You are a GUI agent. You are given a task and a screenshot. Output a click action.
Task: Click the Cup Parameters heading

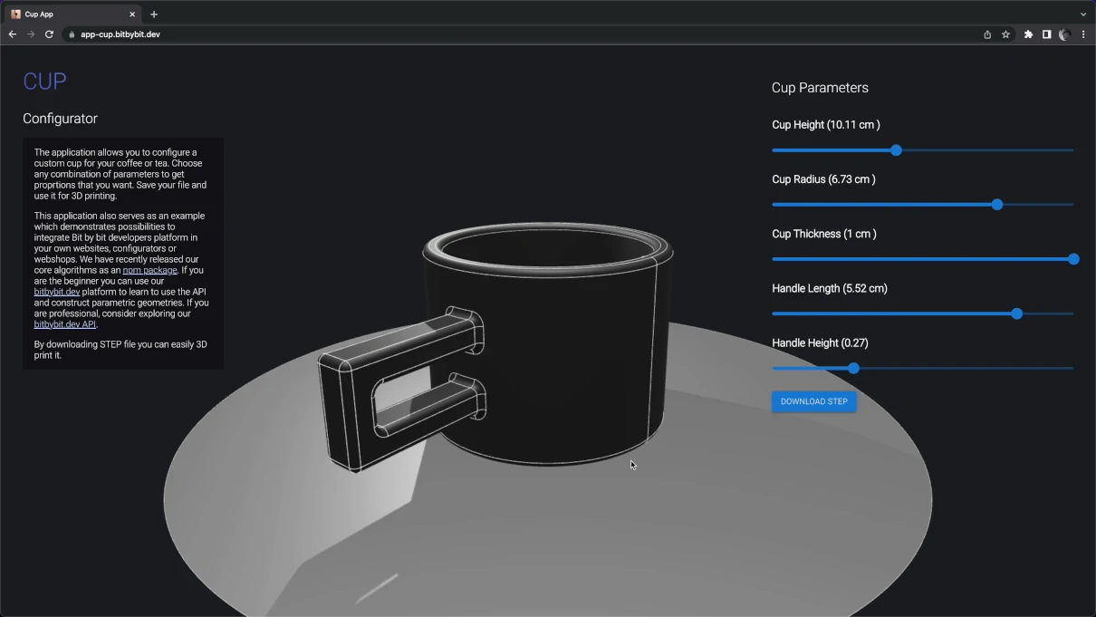click(x=820, y=88)
